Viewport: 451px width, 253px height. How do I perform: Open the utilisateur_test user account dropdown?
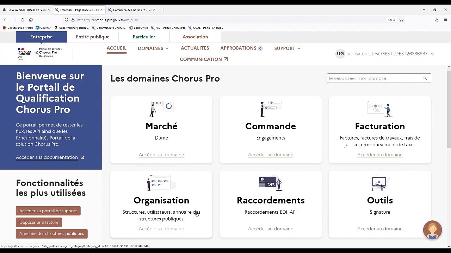click(391, 54)
